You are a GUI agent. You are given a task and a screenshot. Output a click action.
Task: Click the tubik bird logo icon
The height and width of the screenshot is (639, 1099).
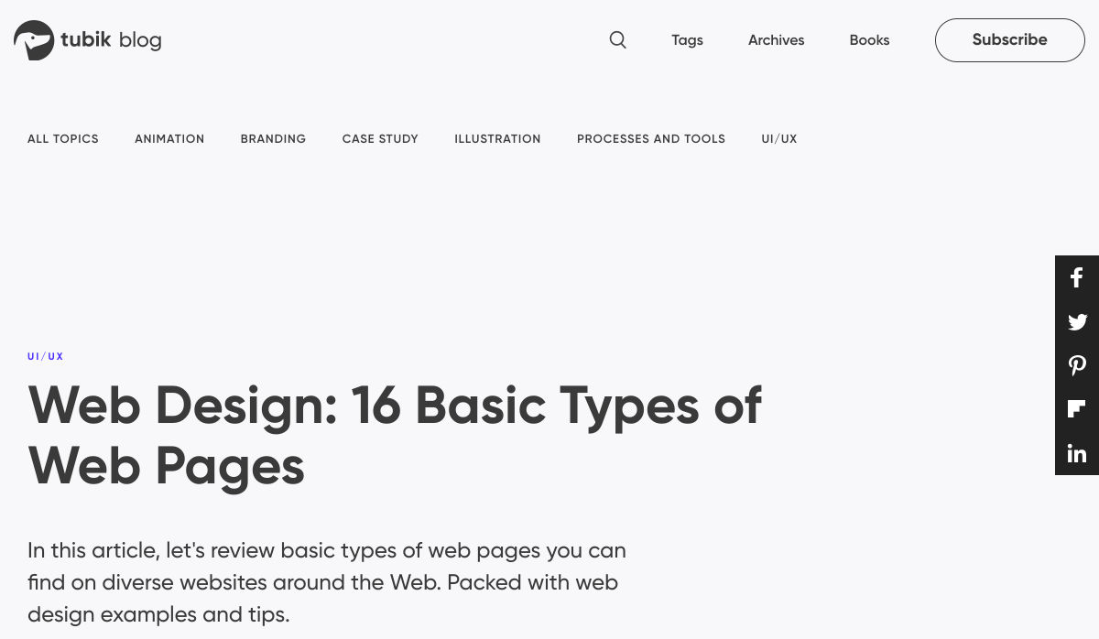pyautogui.click(x=34, y=40)
